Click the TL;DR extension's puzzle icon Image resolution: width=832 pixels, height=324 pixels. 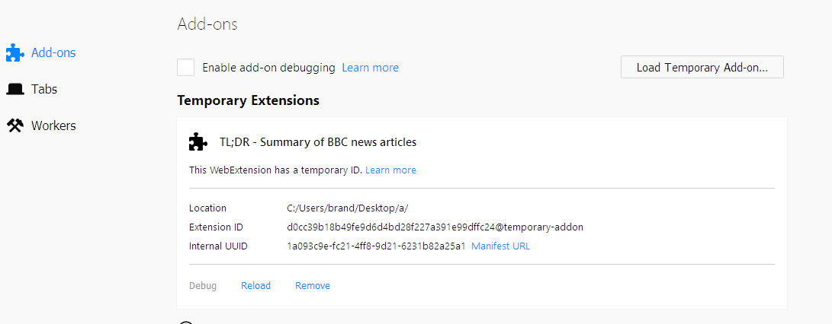click(198, 142)
